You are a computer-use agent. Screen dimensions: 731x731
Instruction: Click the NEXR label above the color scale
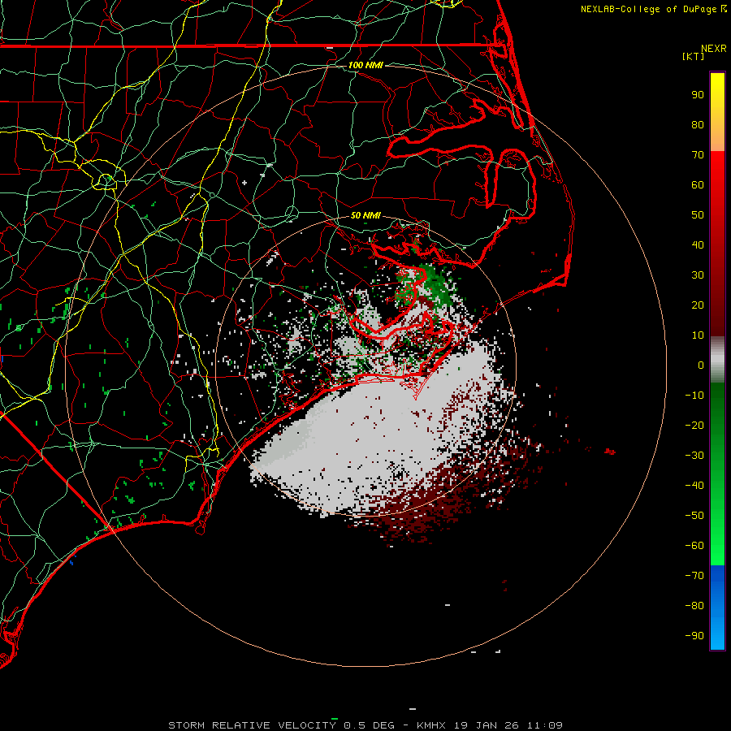pos(714,49)
